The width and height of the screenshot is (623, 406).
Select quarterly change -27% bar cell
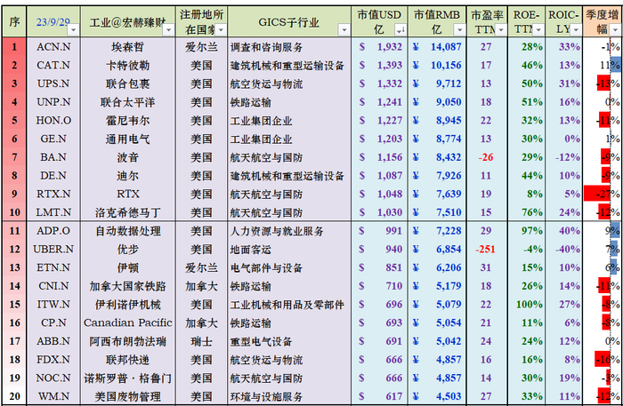603,194
